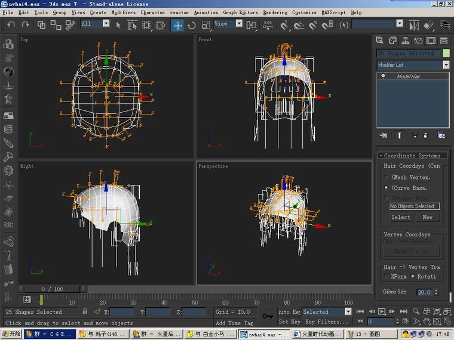Click the green object color swatch
Image resolution: width=454 pixels, height=340 pixels.
click(446, 53)
